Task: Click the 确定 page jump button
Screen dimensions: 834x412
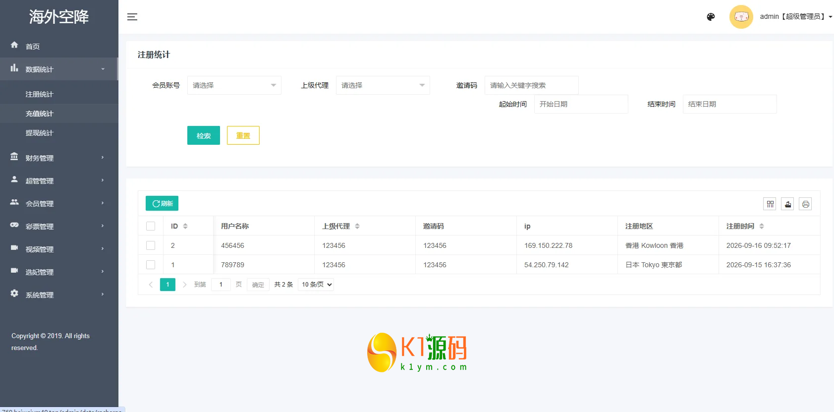Action: click(258, 285)
